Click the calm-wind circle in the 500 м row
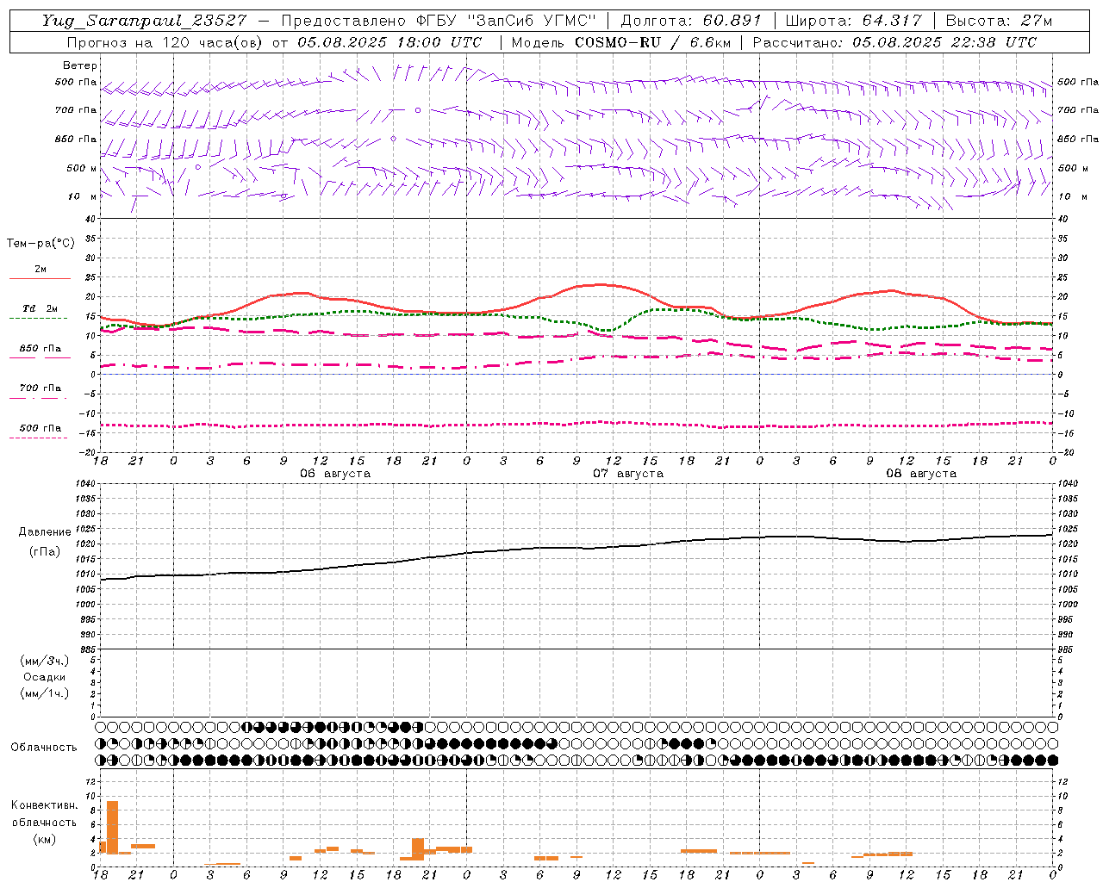 198,167
